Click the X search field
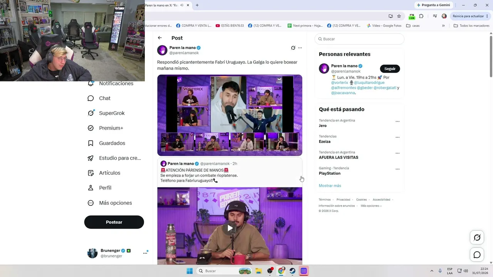Screen dimensions: 493x277 [x=359, y=39]
